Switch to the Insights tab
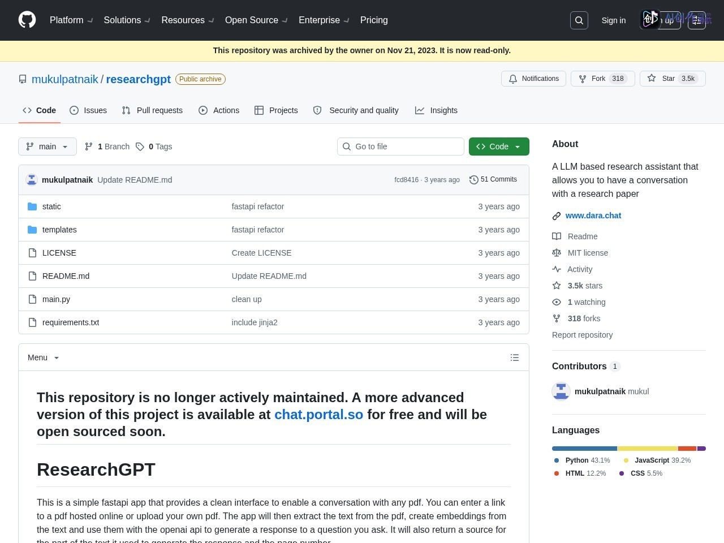724x543 pixels. (x=436, y=110)
